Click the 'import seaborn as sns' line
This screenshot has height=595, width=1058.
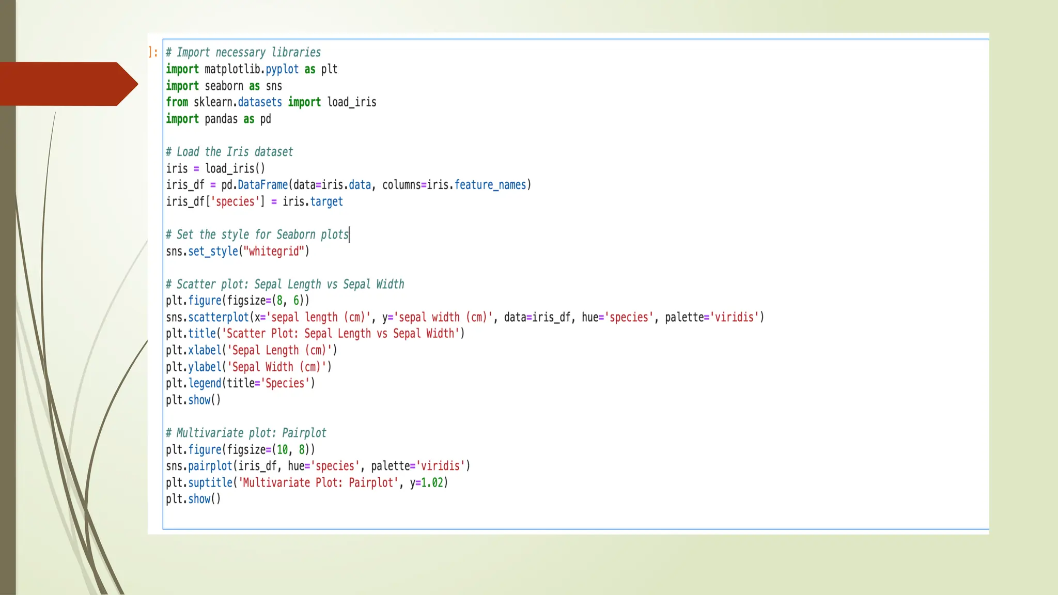coord(224,86)
